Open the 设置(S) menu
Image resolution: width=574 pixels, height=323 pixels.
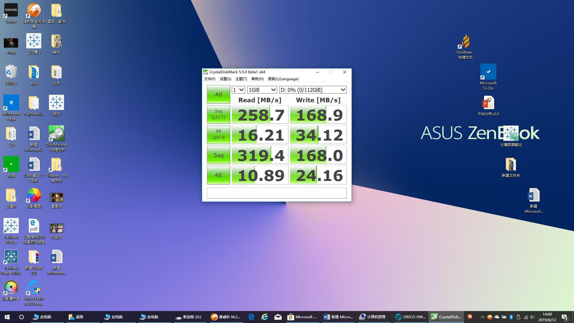(x=225, y=79)
